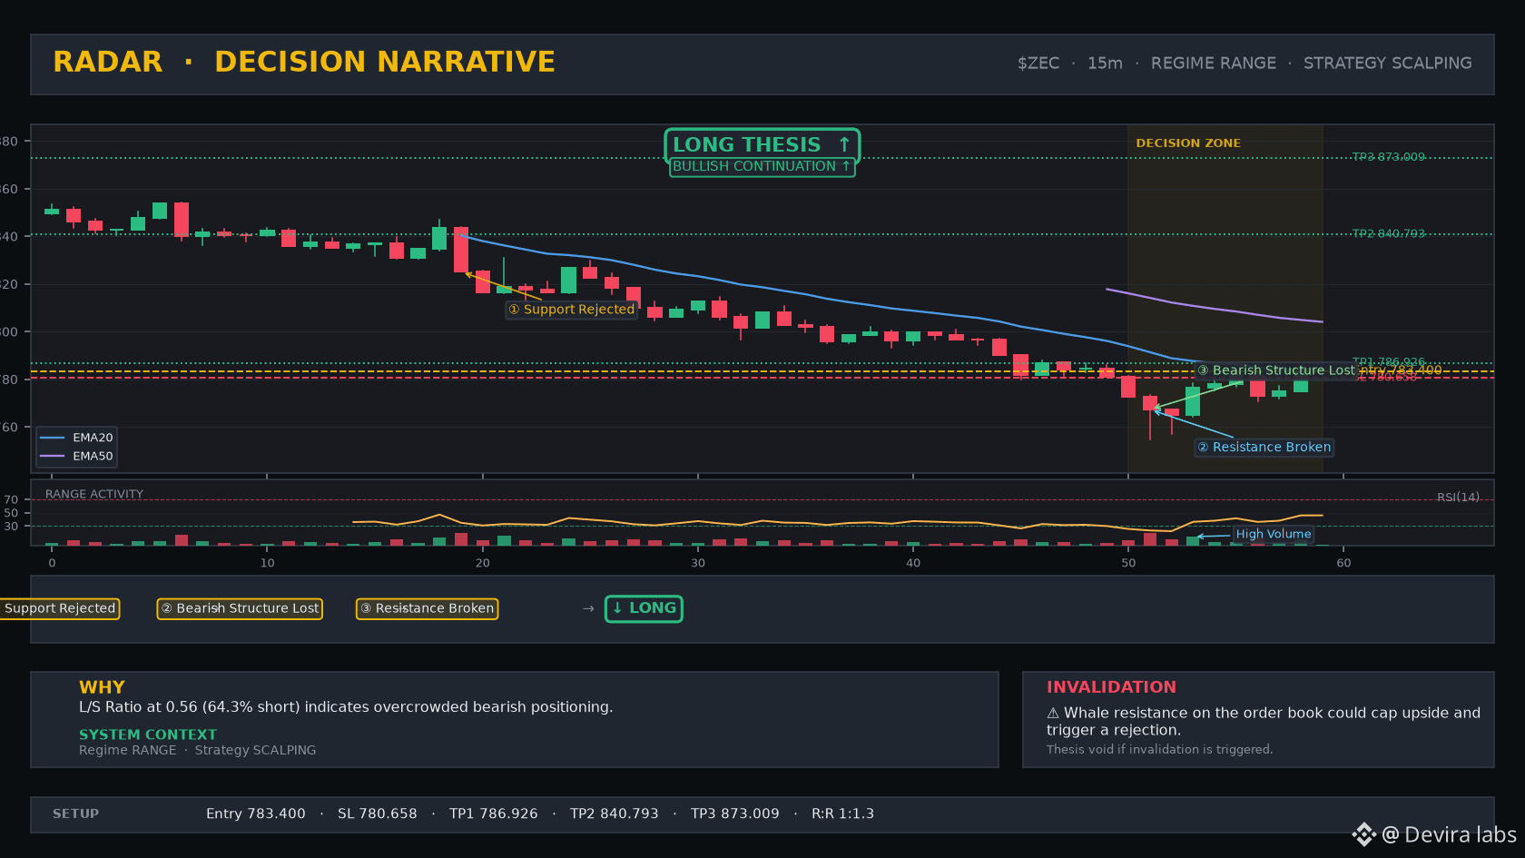Viewport: 1525px width, 858px height.
Task: Select the Bearish Structure Lost chip in the steps row
Action: pos(240,608)
